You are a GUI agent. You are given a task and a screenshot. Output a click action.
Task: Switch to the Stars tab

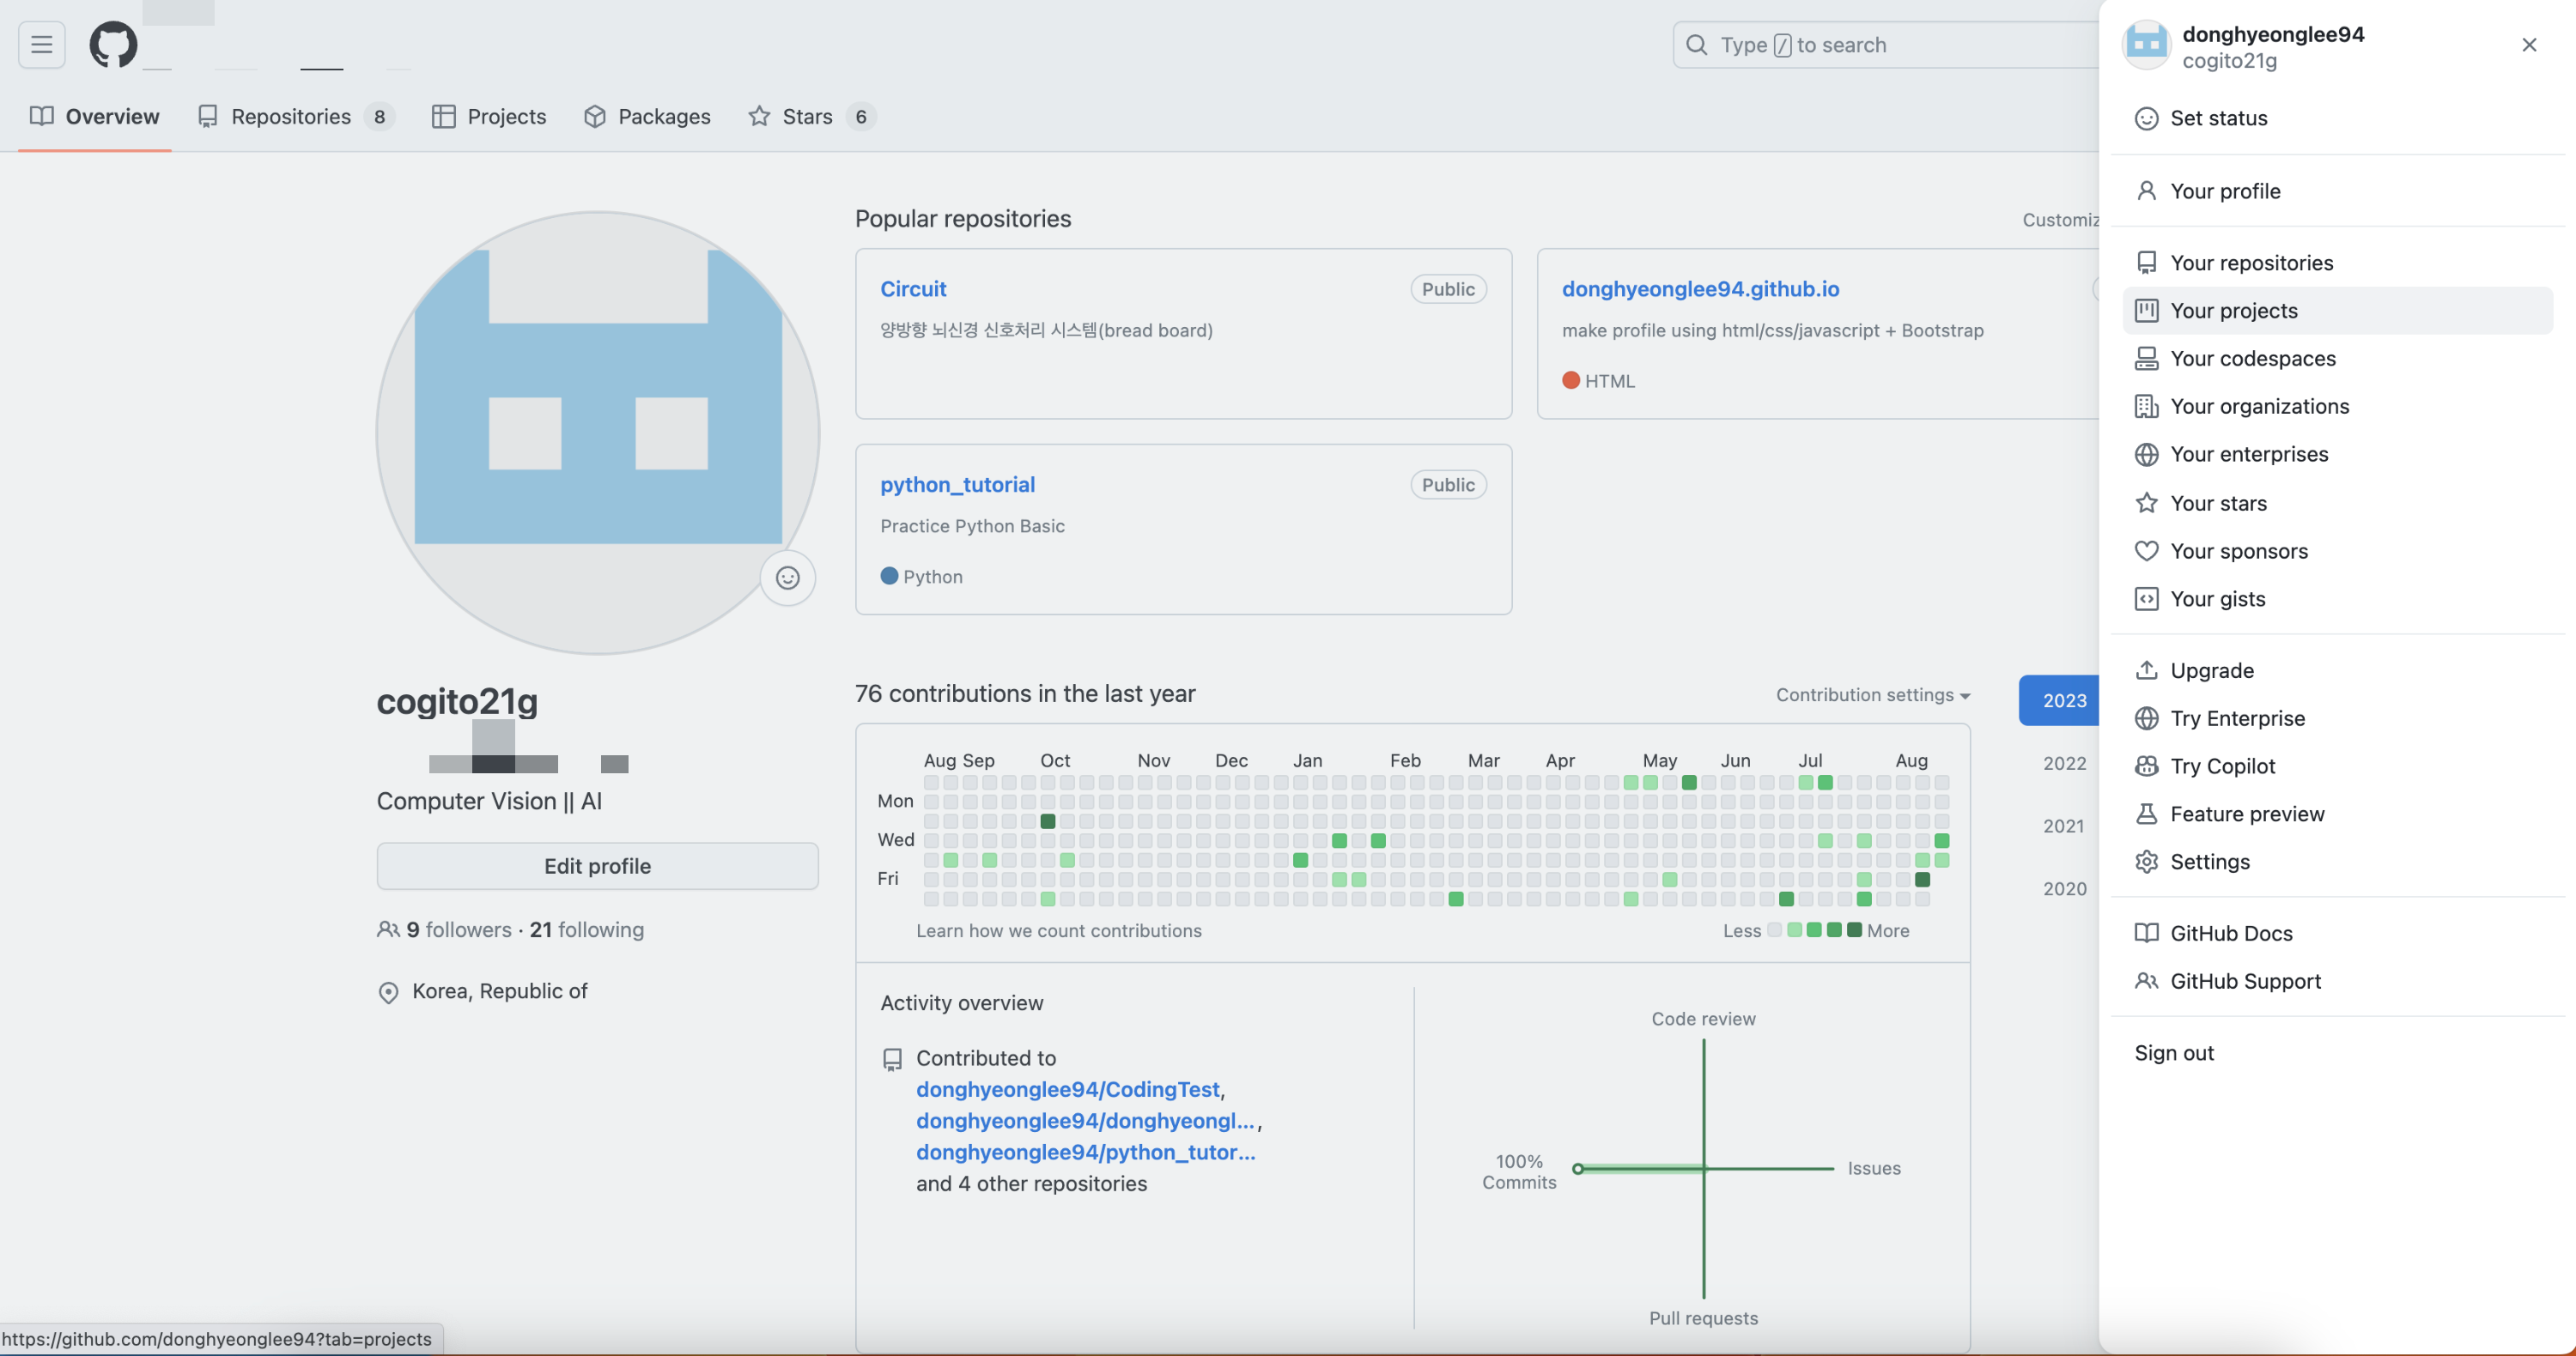tap(809, 117)
